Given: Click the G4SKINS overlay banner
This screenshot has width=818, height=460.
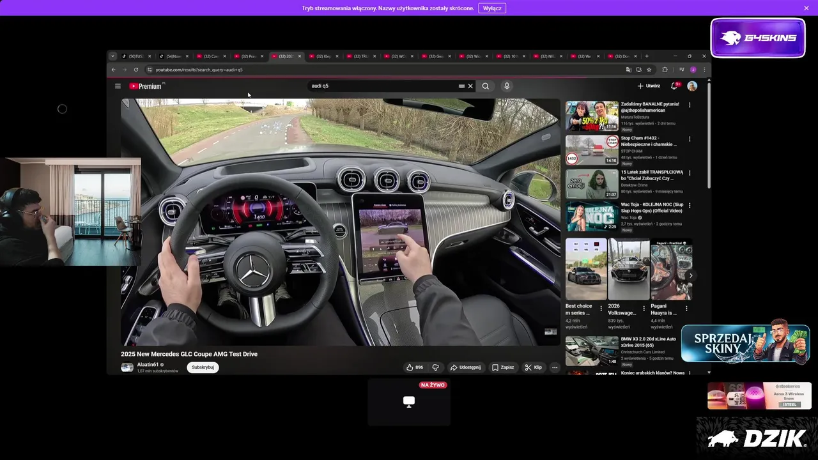Looking at the screenshot, I should [758, 38].
